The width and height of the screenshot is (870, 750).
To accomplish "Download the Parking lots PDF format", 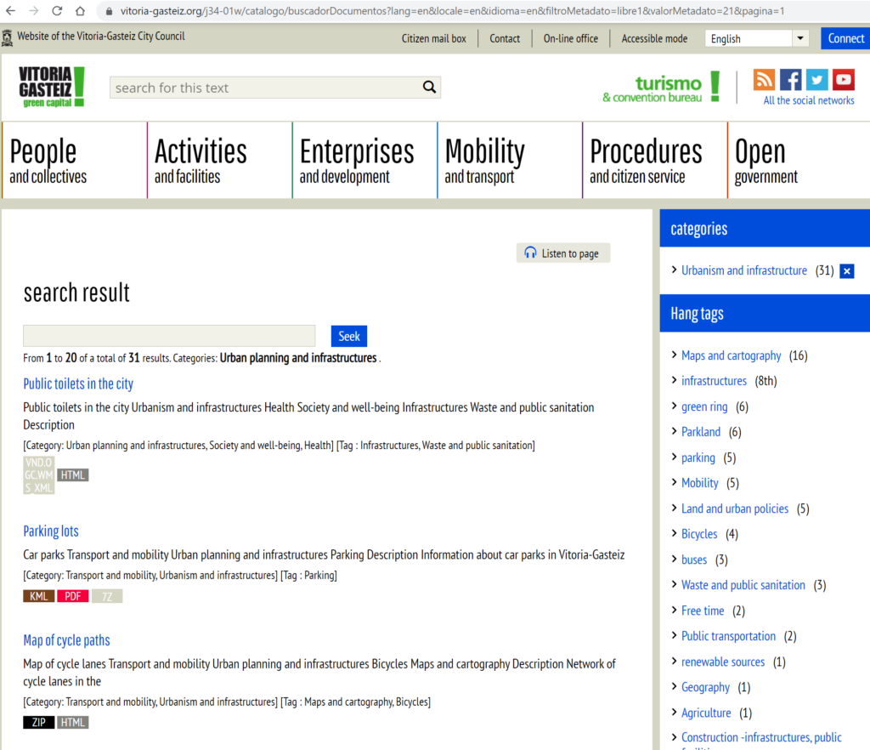I will (72, 596).
